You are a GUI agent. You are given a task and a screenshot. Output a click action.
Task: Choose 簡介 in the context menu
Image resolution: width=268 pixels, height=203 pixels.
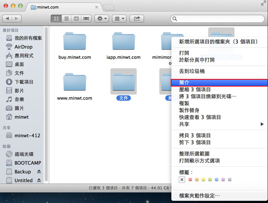click(x=219, y=83)
